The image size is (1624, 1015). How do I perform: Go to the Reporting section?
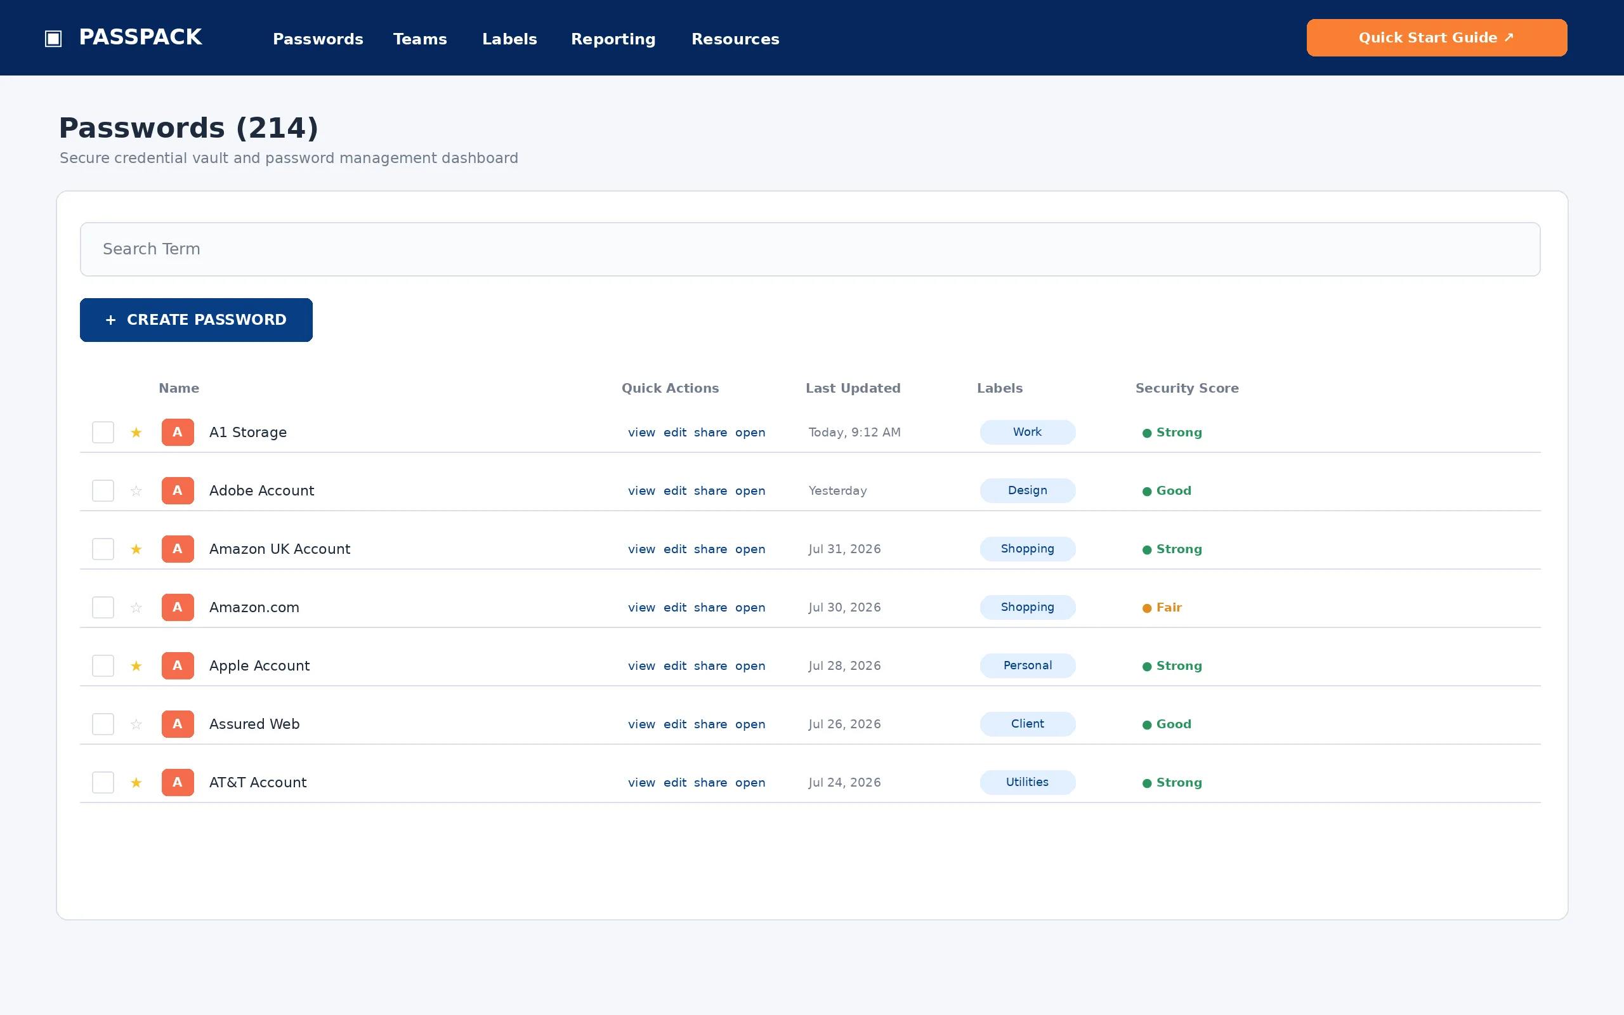coord(613,39)
